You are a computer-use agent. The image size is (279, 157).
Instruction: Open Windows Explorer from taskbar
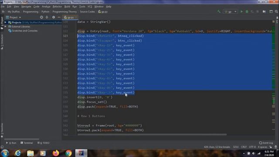31,153
